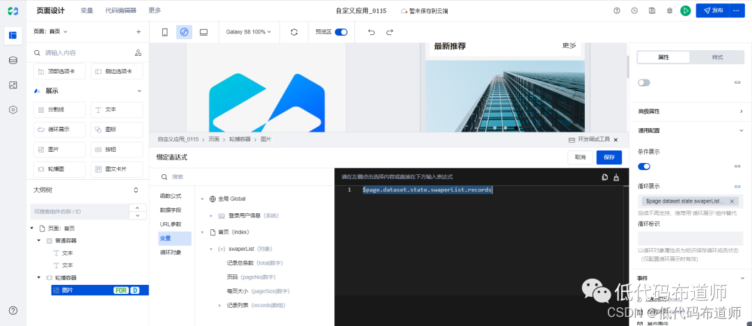Open the 变量 top menu
Image resolution: width=752 pixels, height=326 pixels.
(x=87, y=10)
